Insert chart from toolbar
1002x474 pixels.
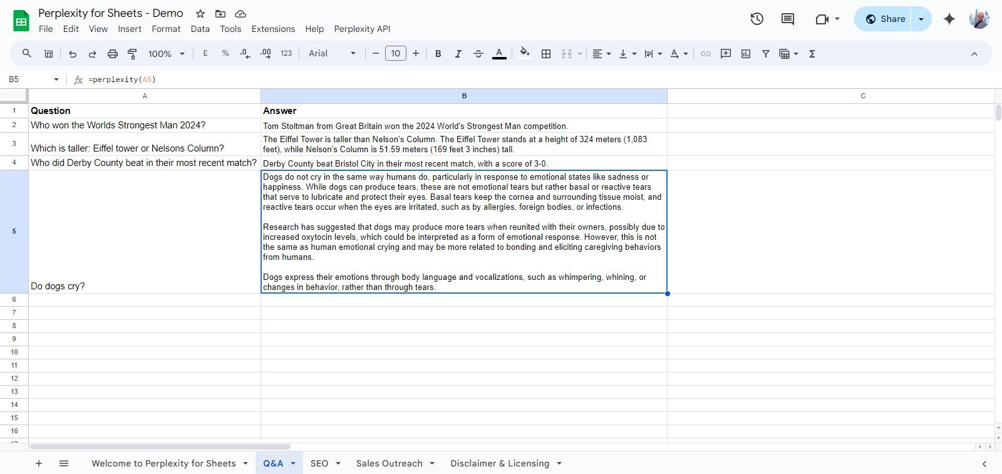tap(746, 54)
